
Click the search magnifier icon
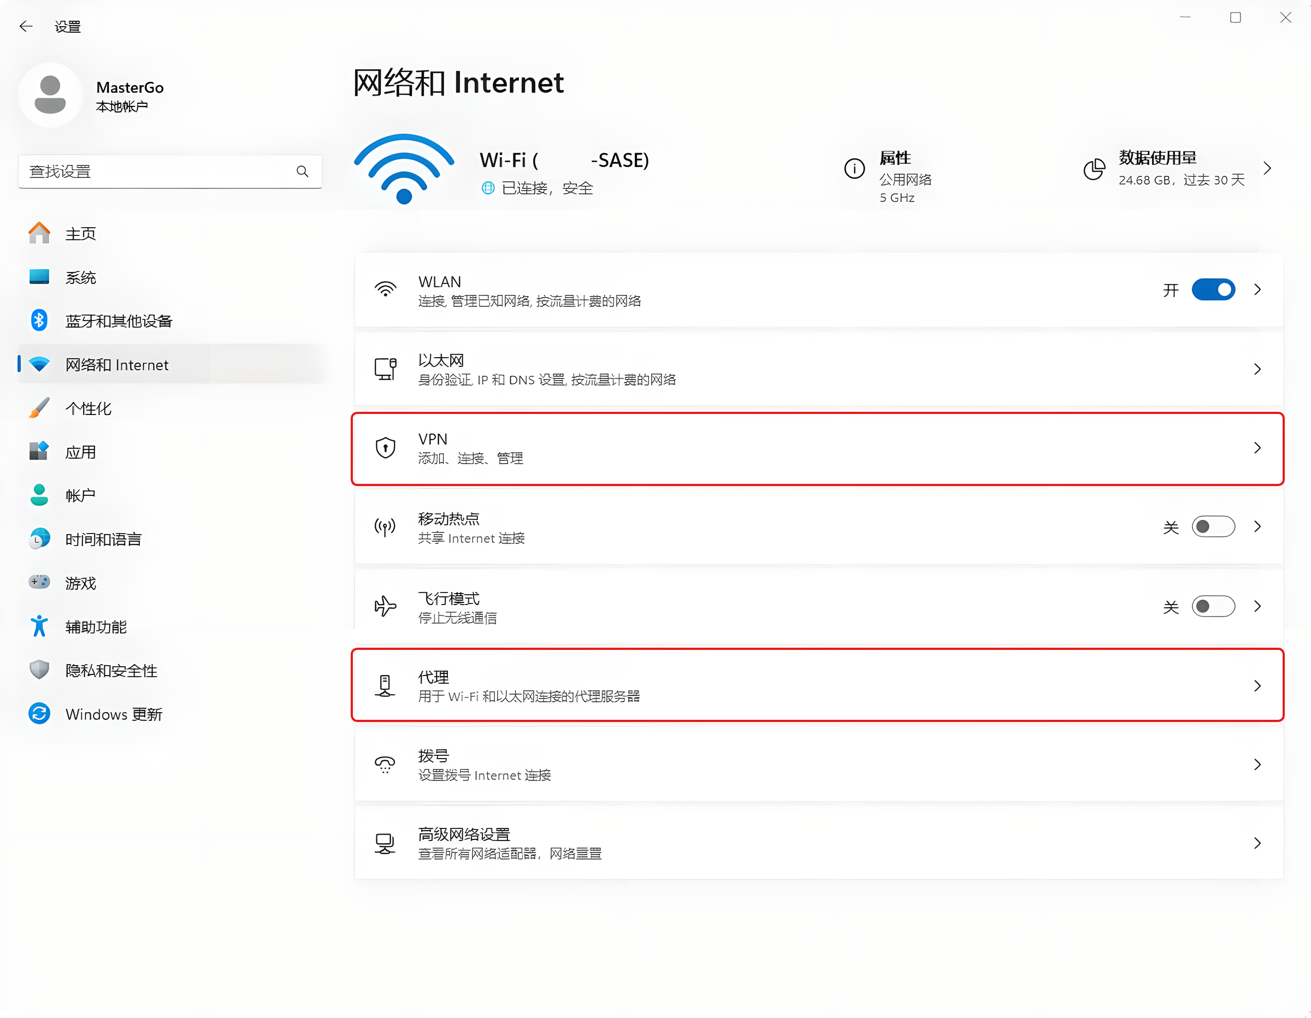click(303, 171)
